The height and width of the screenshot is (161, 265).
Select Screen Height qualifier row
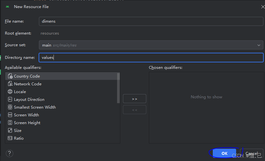click(61, 123)
